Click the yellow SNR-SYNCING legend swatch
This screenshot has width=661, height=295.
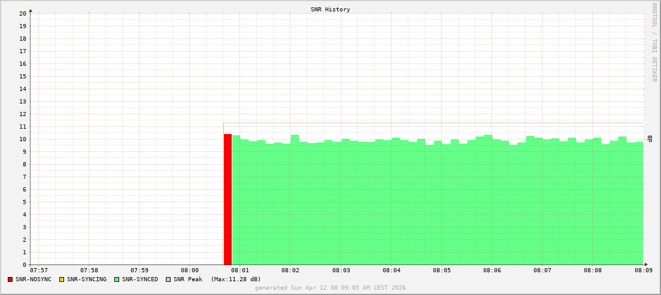pyautogui.click(x=62, y=279)
